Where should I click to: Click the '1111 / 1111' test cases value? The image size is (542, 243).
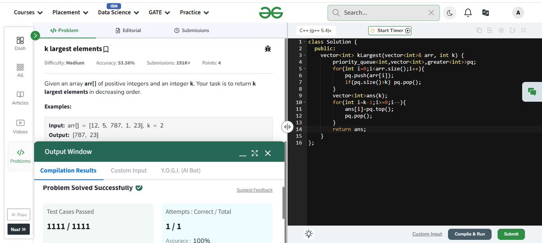point(68,227)
